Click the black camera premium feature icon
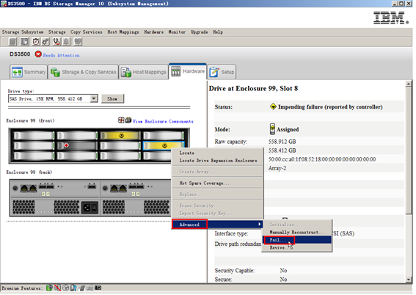Screen dimensions: 416x295 98,288
